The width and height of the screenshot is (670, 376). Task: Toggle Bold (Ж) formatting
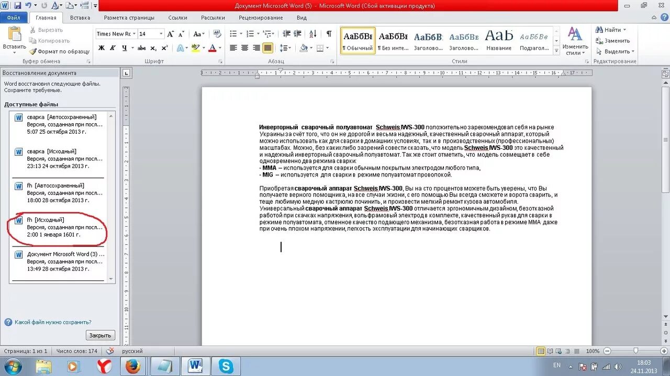point(101,48)
